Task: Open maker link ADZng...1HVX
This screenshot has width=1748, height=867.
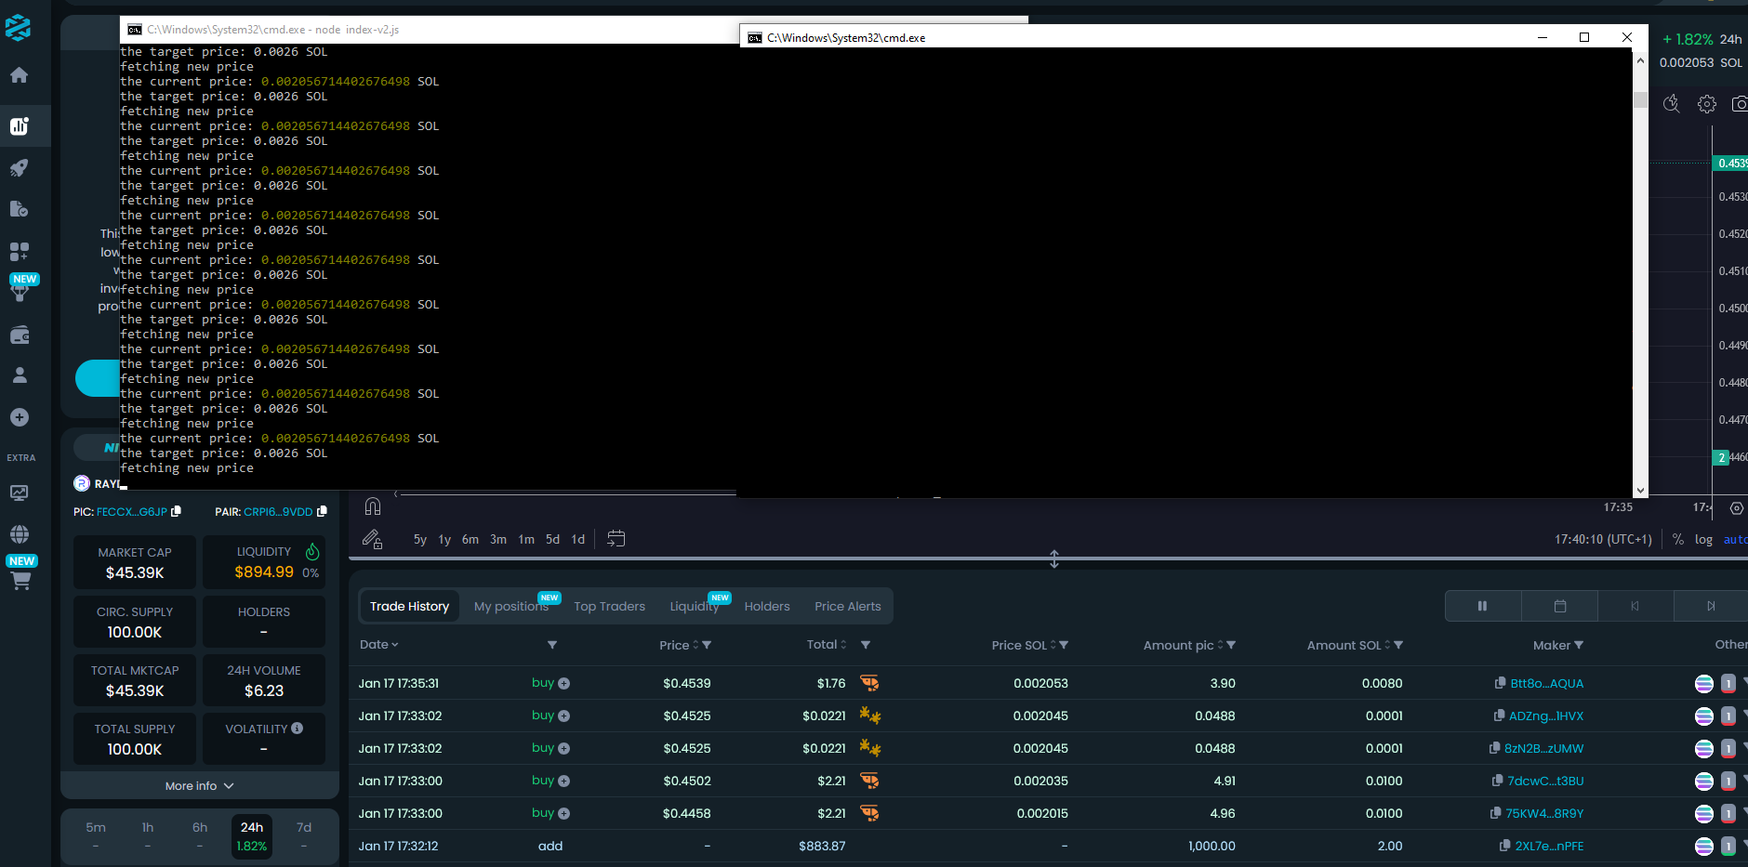Action: point(1545,716)
